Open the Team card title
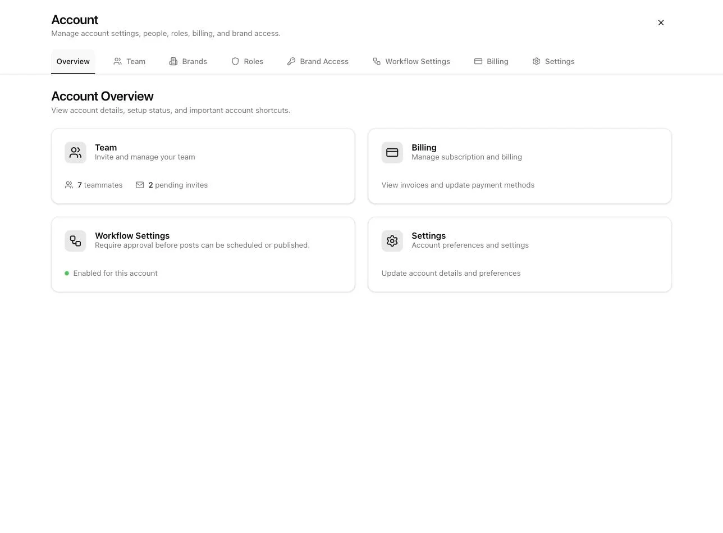The width and height of the screenshot is (723, 533). [x=106, y=148]
